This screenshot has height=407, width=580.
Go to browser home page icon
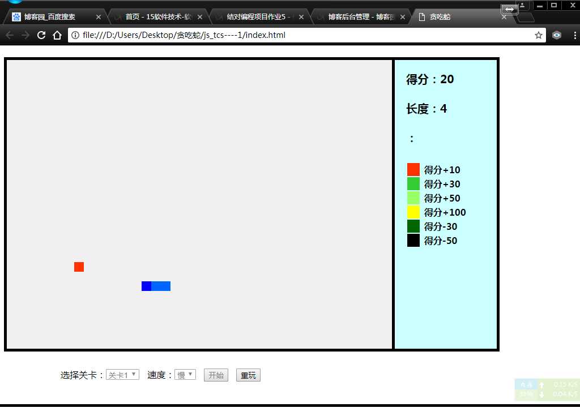(57, 35)
